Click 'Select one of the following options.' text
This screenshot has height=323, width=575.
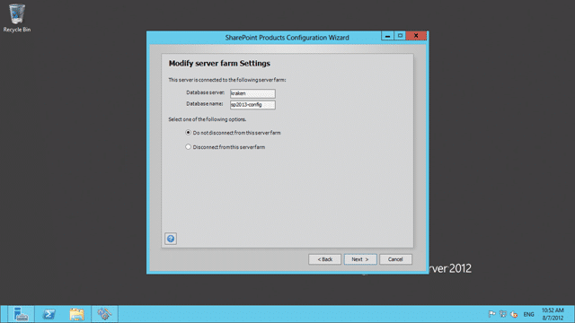tap(208, 119)
